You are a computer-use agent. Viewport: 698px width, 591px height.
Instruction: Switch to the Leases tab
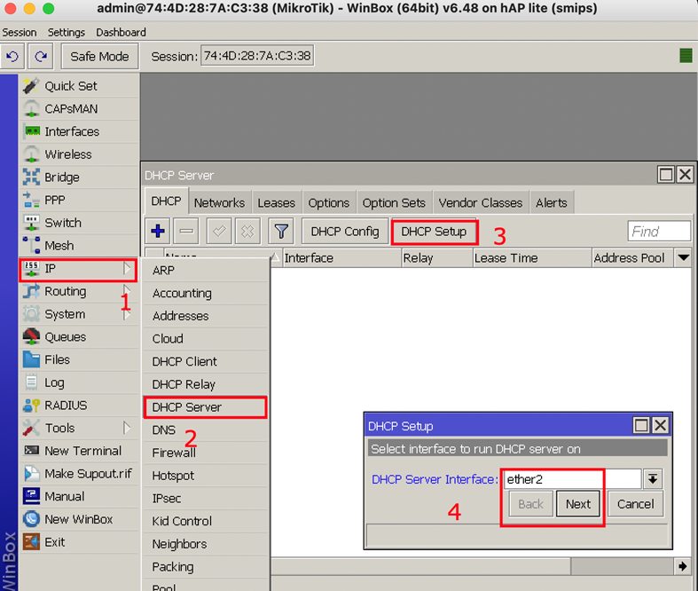coord(277,202)
